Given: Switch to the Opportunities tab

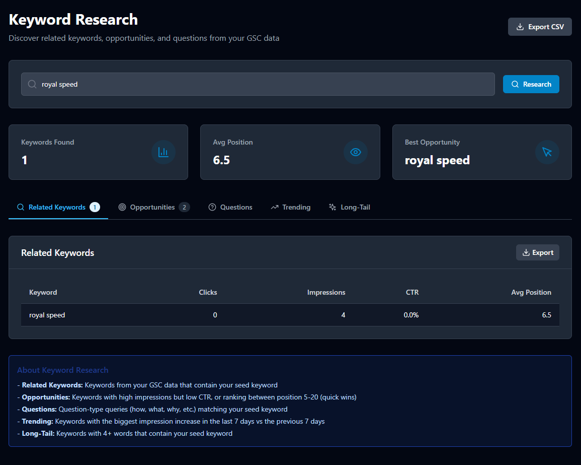Looking at the screenshot, I should (153, 207).
